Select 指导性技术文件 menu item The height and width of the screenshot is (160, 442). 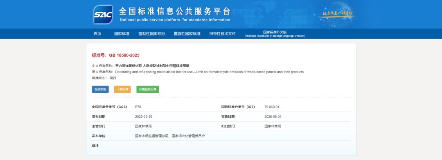pos(222,34)
